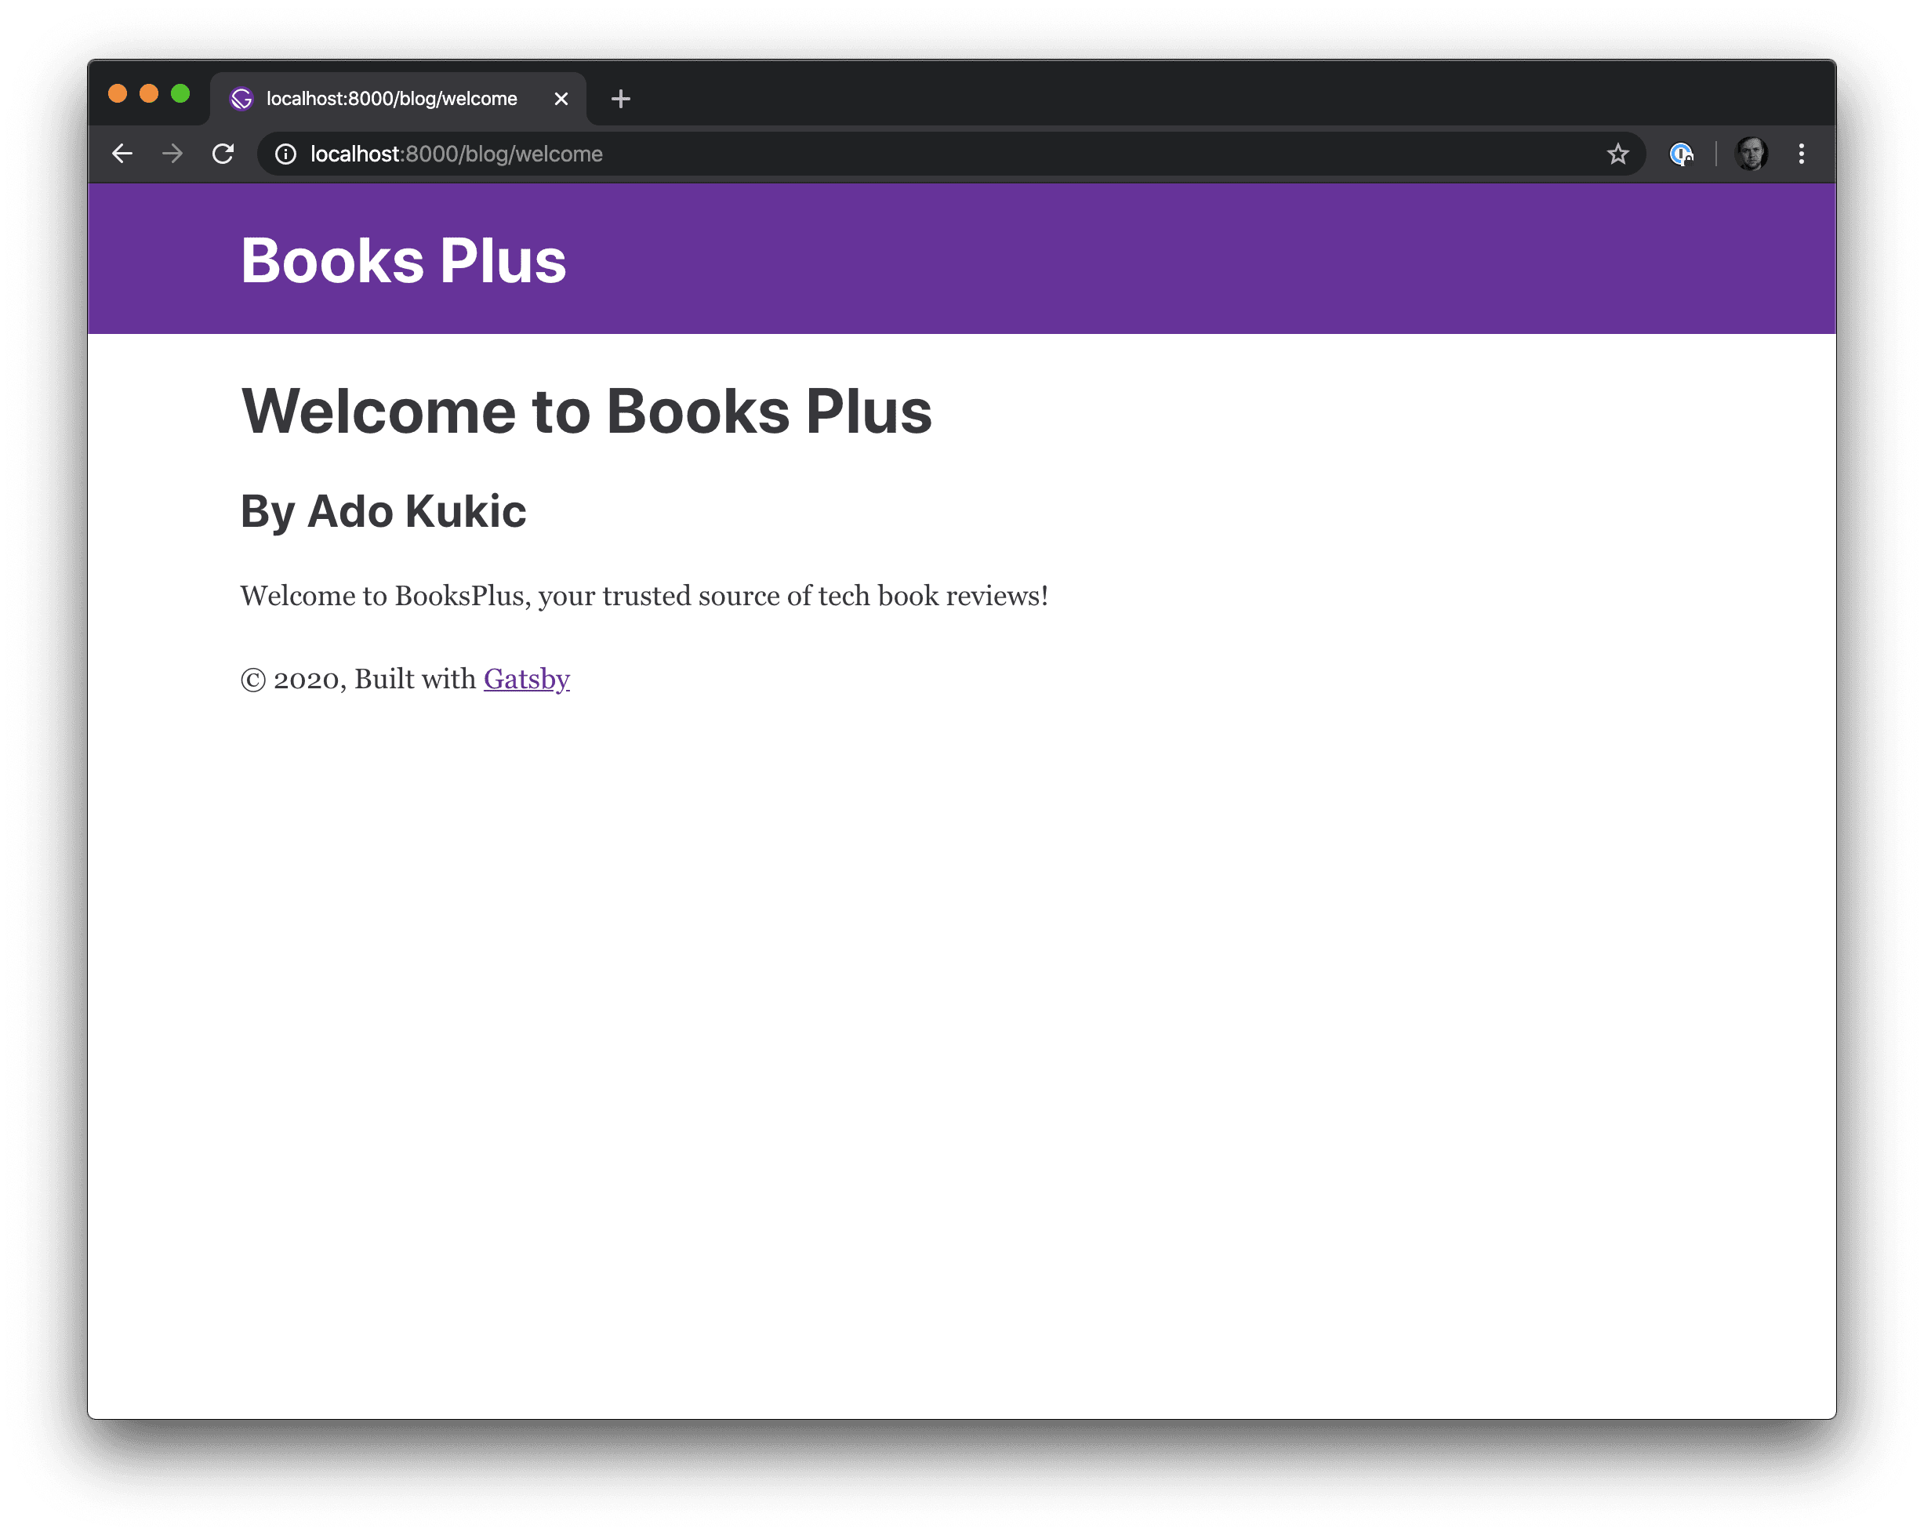Click the Welcome to Books Plus heading
This screenshot has width=1924, height=1535.
[586, 411]
